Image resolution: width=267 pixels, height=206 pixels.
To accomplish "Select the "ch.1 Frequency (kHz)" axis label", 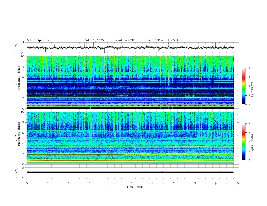I will [18, 82].
